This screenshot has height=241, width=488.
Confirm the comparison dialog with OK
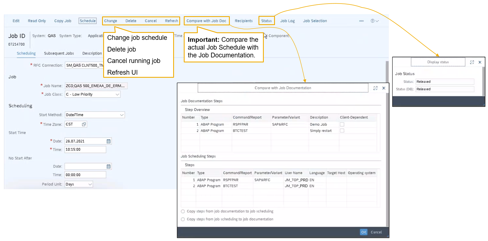pos(364,232)
